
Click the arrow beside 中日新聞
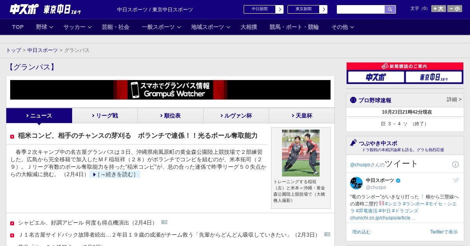click(x=280, y=9)
